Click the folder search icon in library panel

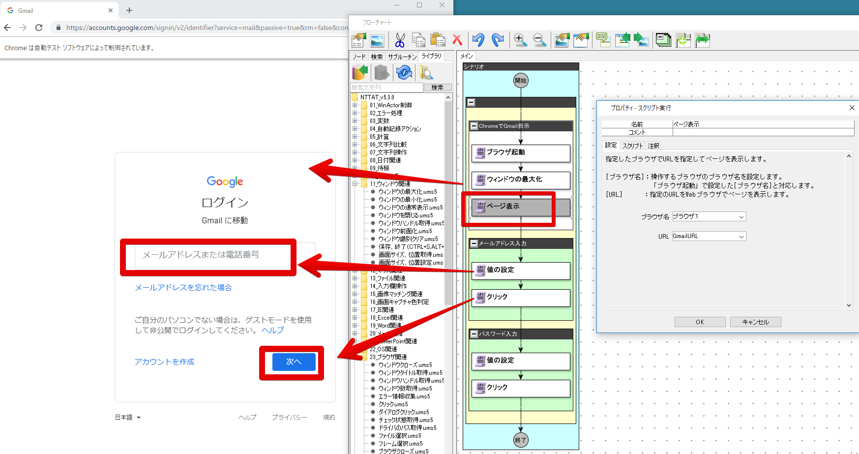[x=426, y=73]
